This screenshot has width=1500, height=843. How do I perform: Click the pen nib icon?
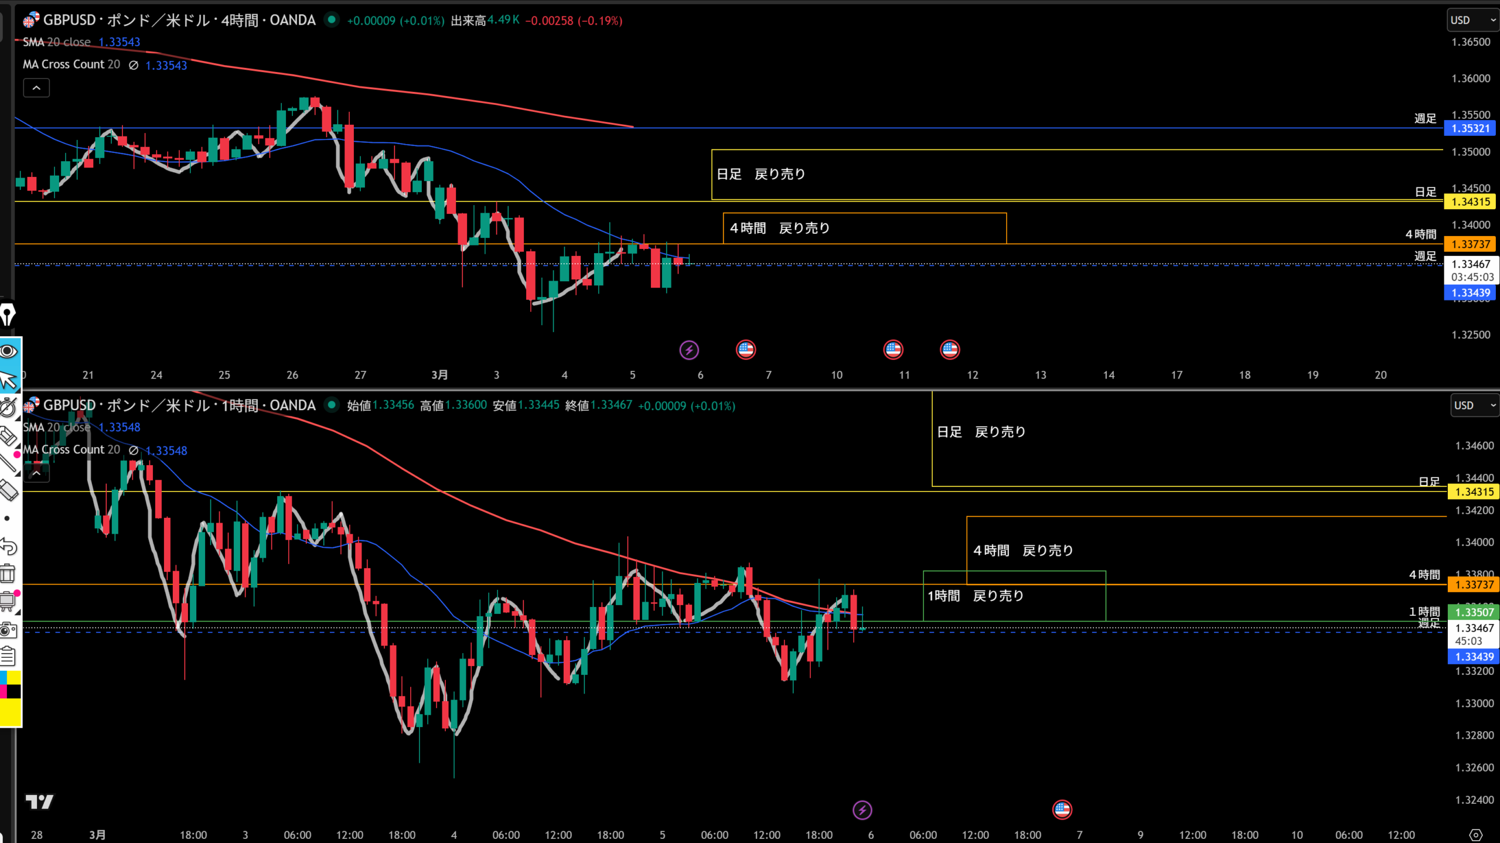[x=8, y=315]
